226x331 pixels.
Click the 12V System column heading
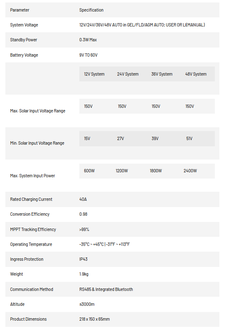(x=94, y=74)
